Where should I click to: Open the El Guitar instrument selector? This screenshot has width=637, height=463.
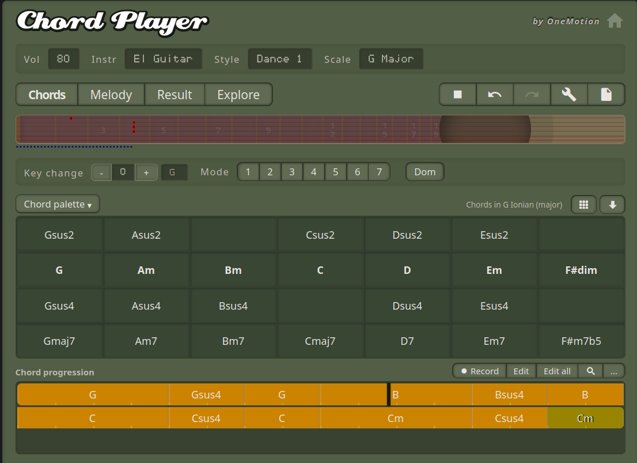[x=164, y=59]
